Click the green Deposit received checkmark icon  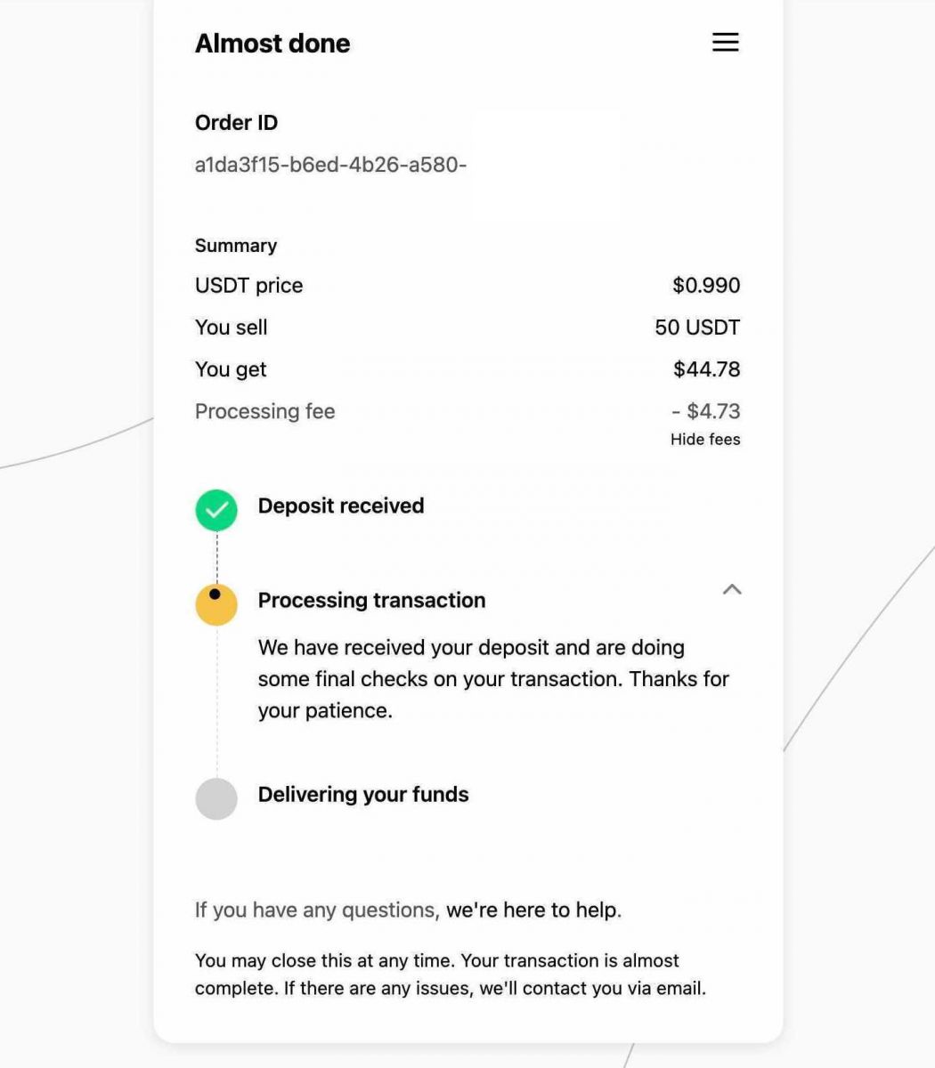click(x=215, y=510)
